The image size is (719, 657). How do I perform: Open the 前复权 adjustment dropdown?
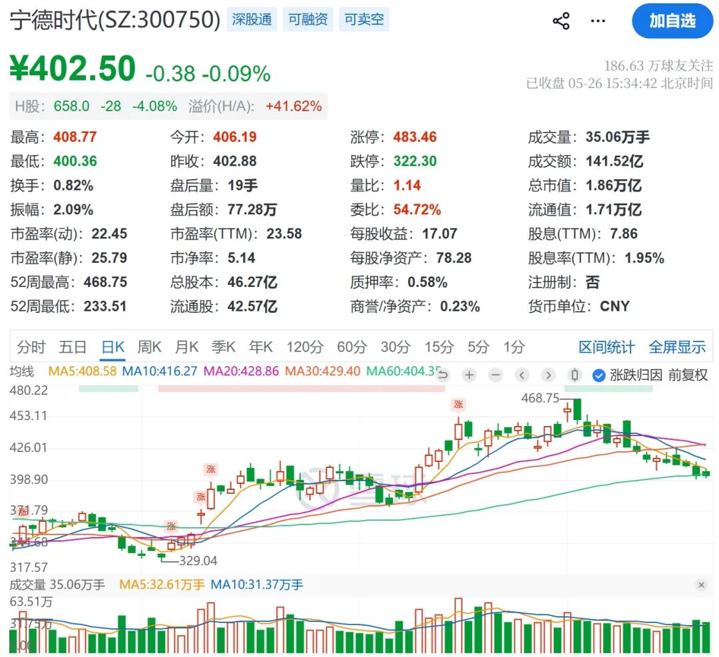tap(688, 375)
